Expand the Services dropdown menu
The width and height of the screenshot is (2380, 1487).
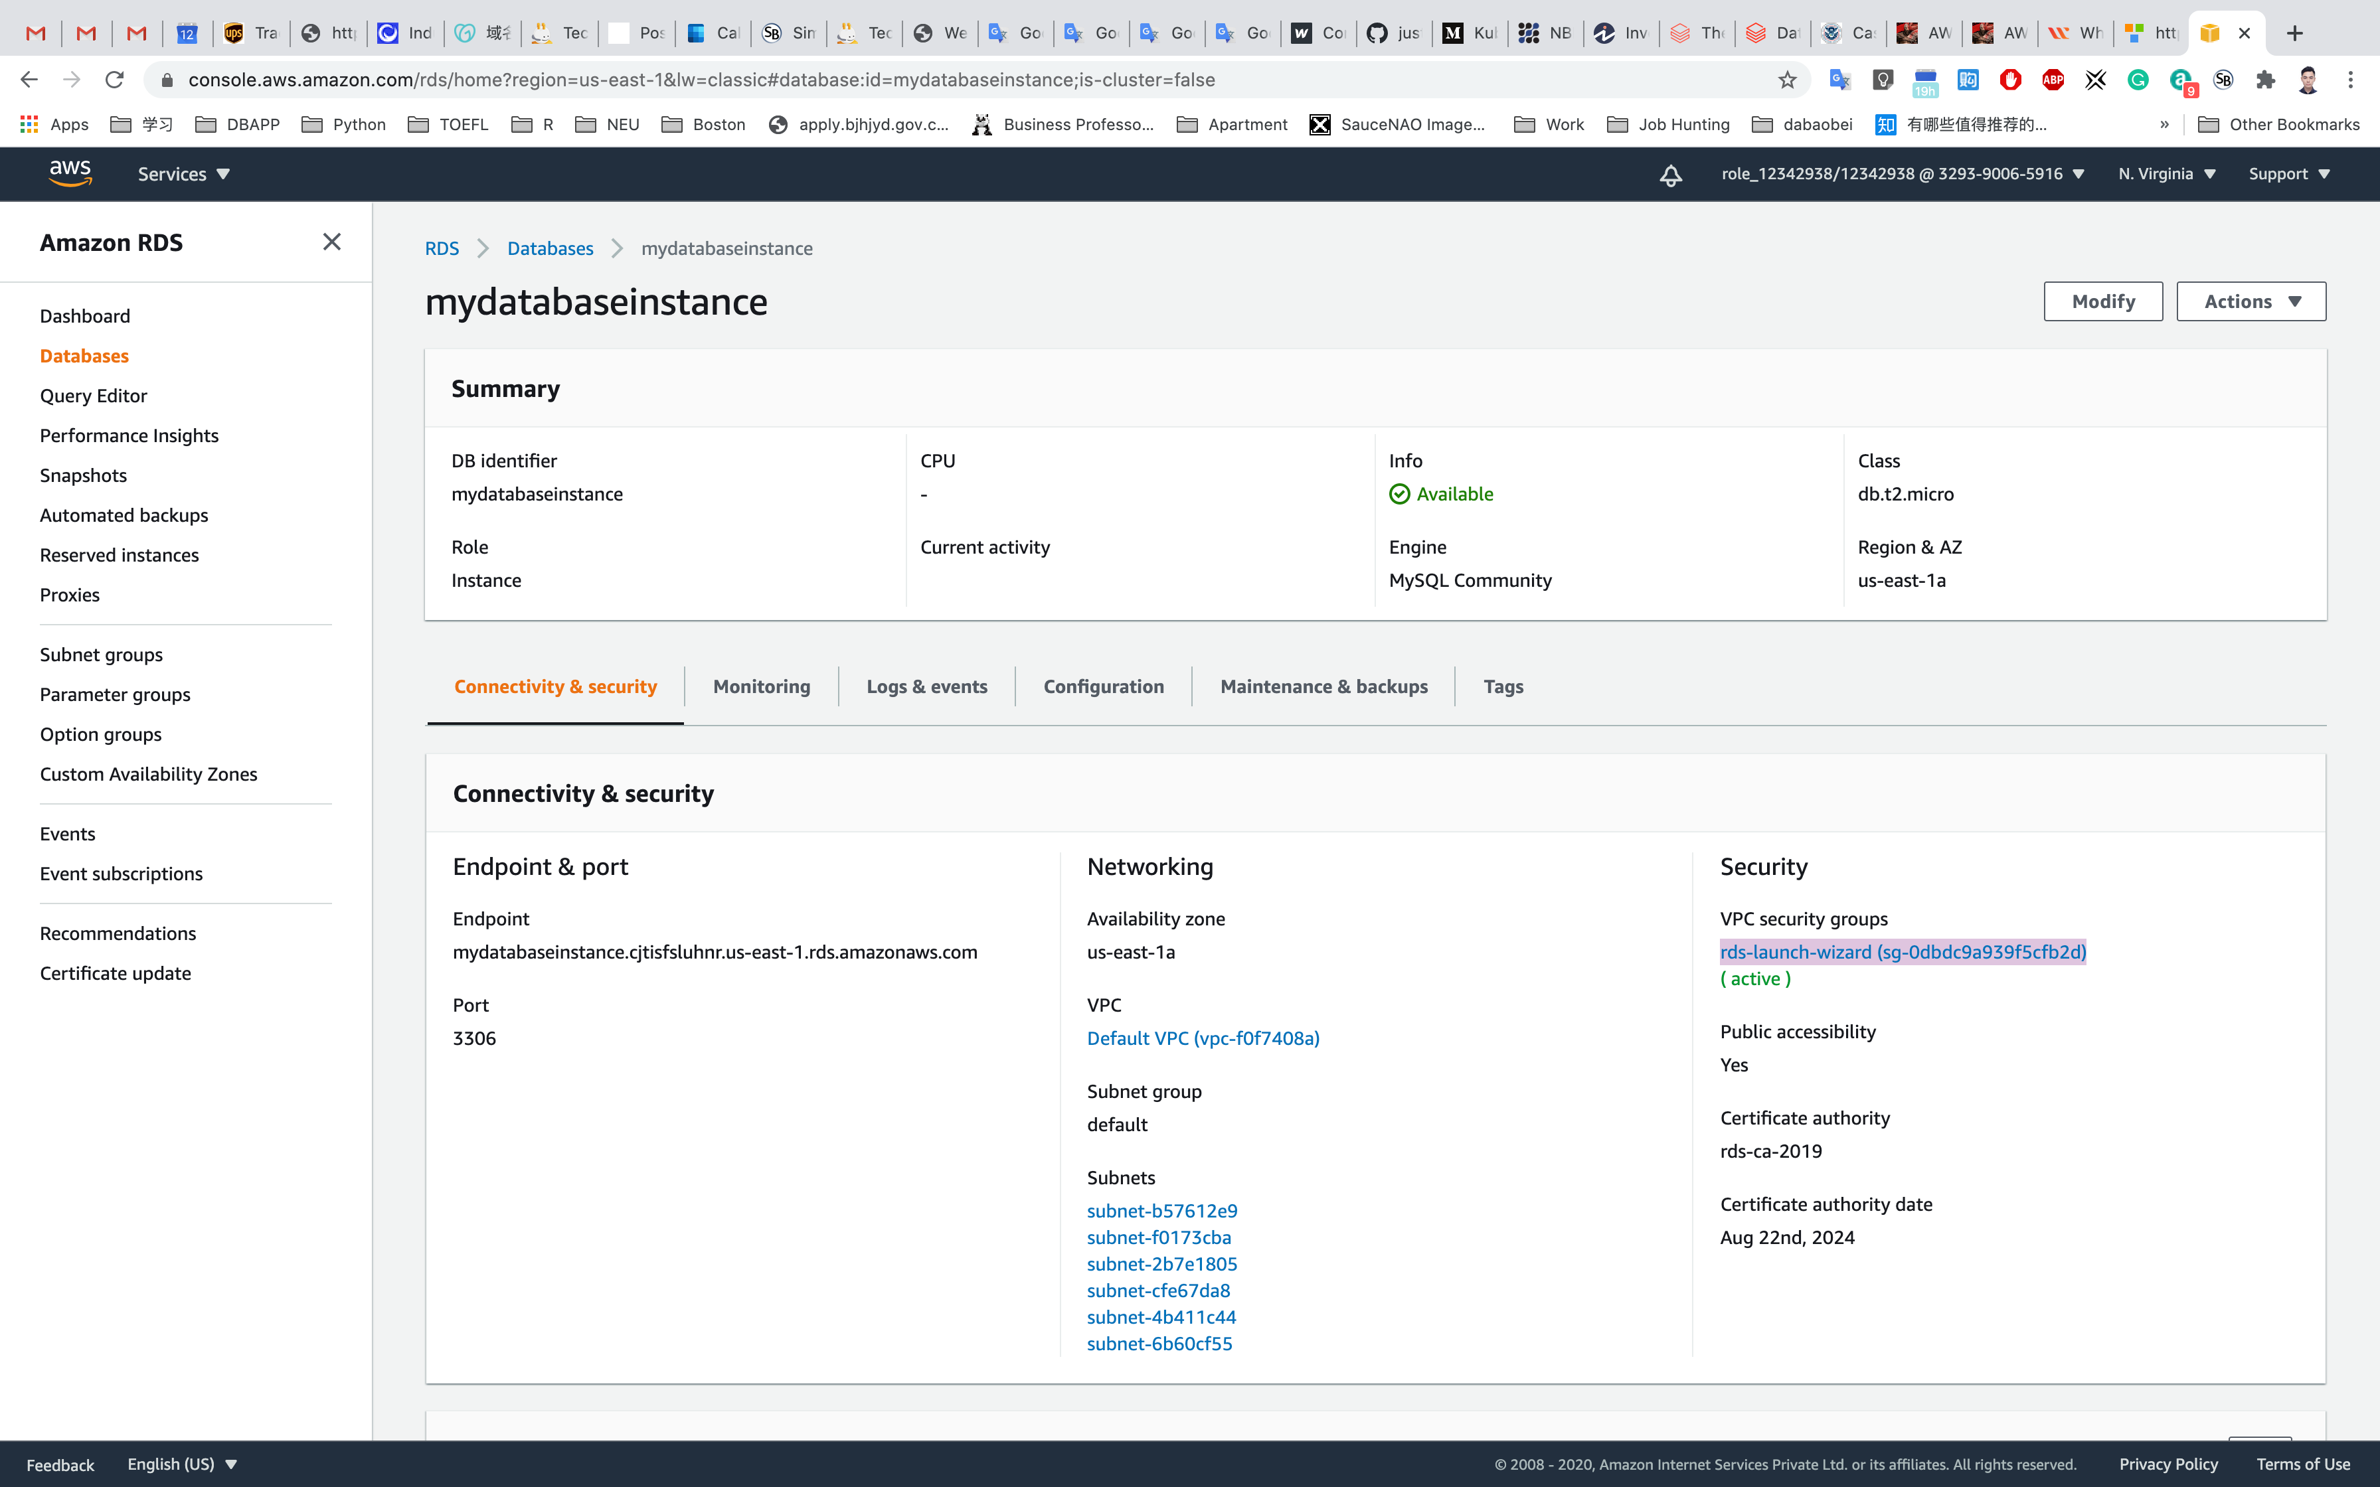(184, 174)
